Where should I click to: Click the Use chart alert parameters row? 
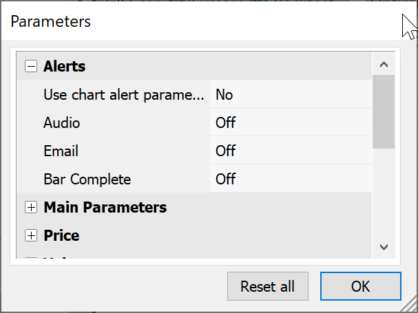pos(124,95)
